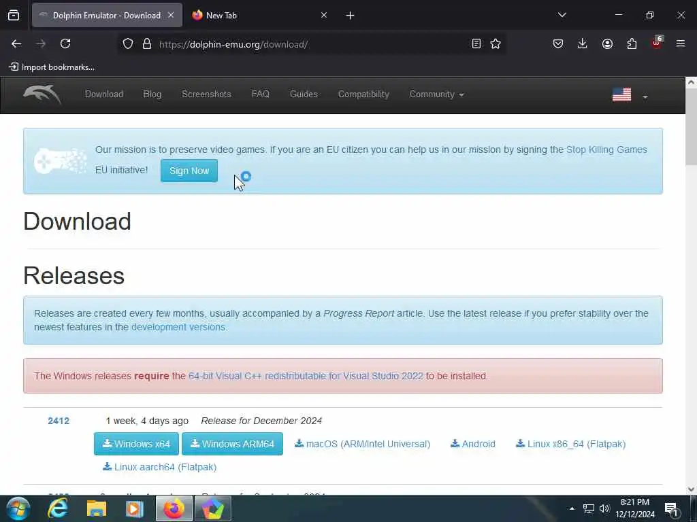Switch to the Dolphin Emulator - Download tab
Viewport: 697px width, 522px height.
[x=107, y=16]
